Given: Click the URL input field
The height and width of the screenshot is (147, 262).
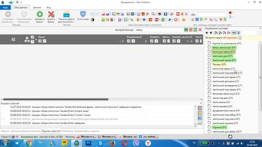Looking at the screenshot, I should [x=212, y=14].
